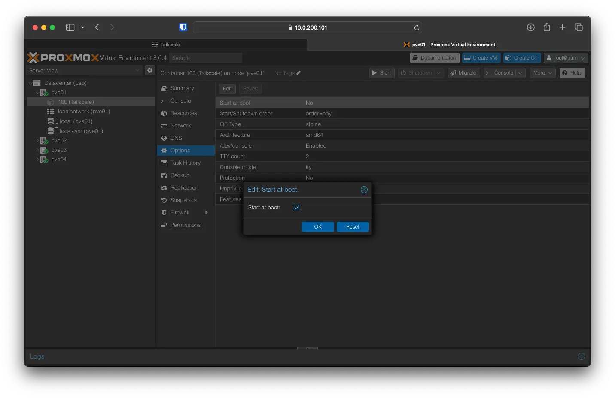
Task: Open the DNS section
Action: 186,138
